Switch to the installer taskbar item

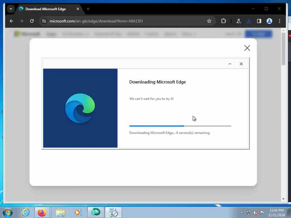(x=113, y=212)
